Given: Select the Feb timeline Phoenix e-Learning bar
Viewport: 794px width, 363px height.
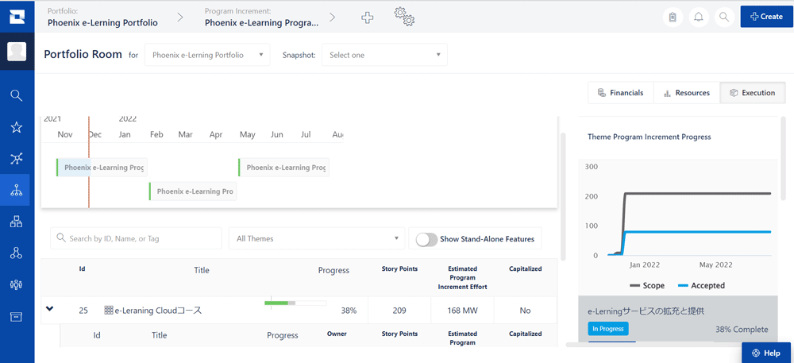Looking at the screenshot, I should [192, 191].
